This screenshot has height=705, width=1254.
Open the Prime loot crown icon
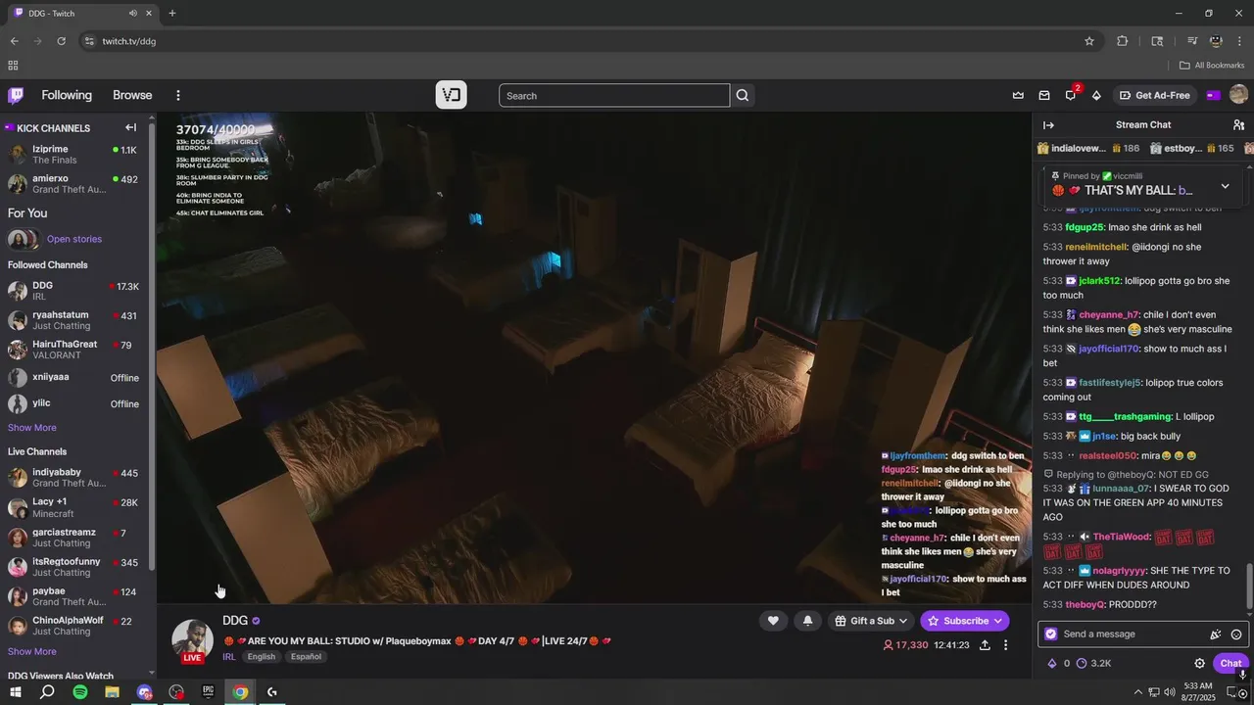point(1018,95)
